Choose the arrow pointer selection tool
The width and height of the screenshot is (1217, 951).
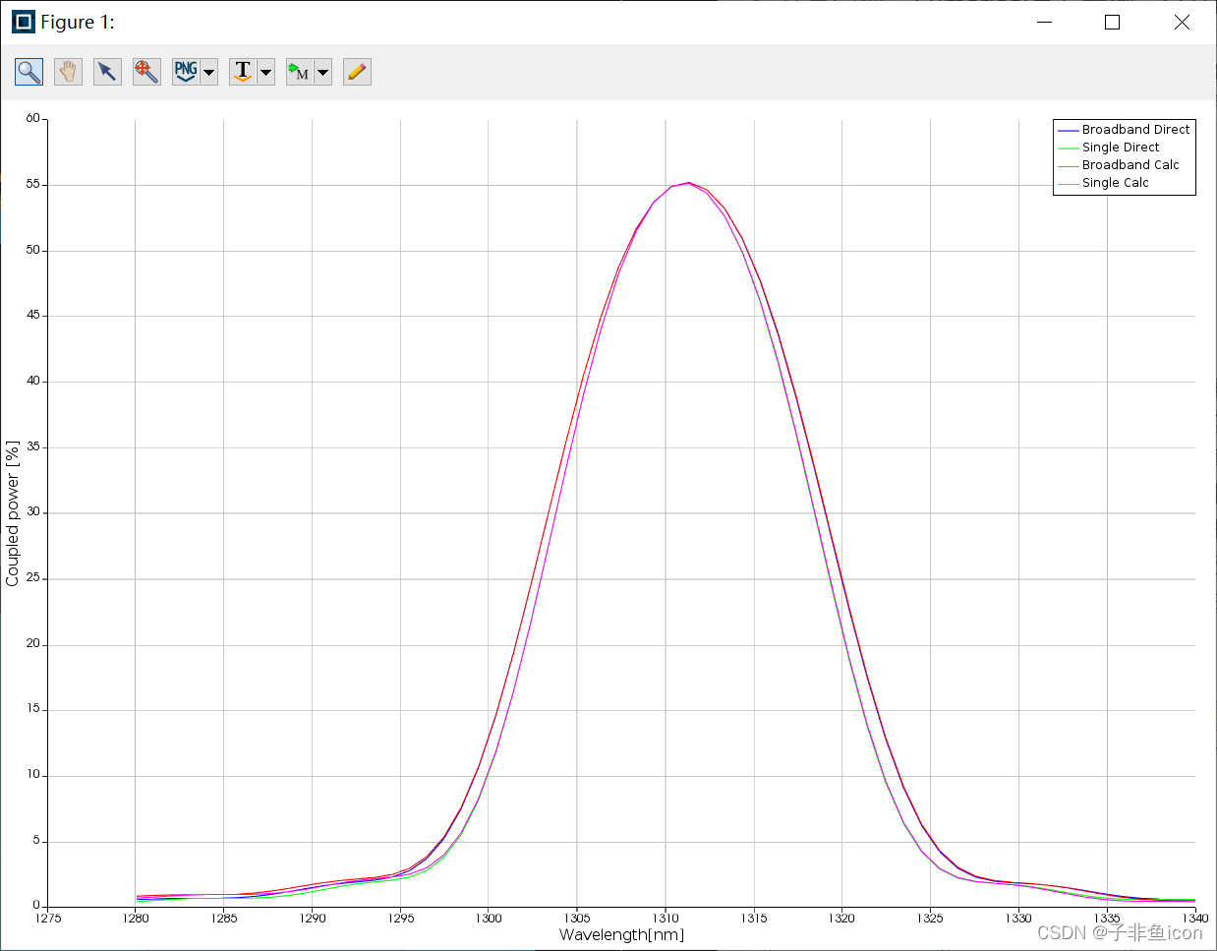coord(107,72)
